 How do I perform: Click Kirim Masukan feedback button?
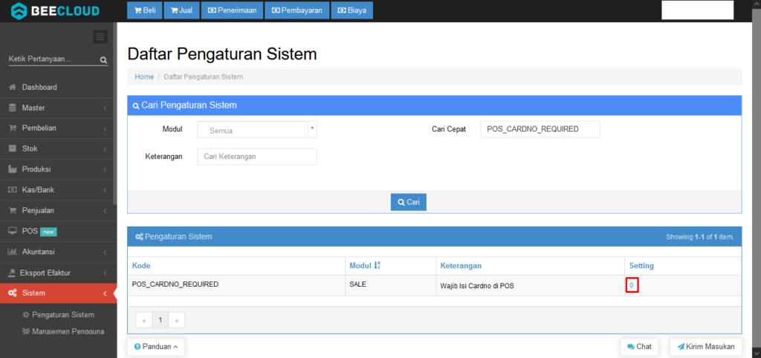pos(706,347)
